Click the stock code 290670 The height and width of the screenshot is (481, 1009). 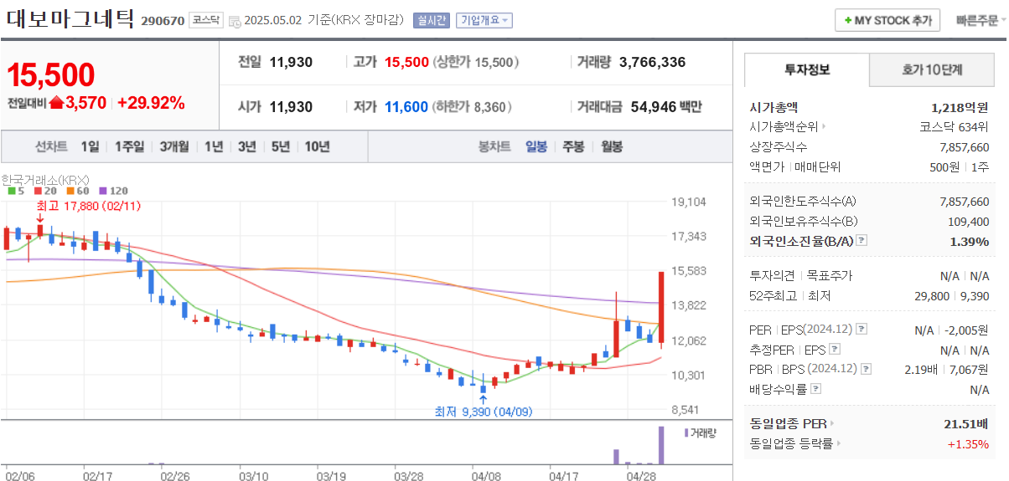coord(163,21)
